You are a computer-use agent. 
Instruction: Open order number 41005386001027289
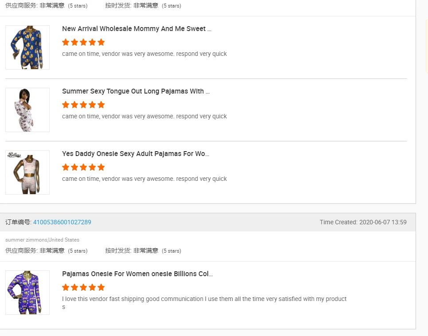62,222
